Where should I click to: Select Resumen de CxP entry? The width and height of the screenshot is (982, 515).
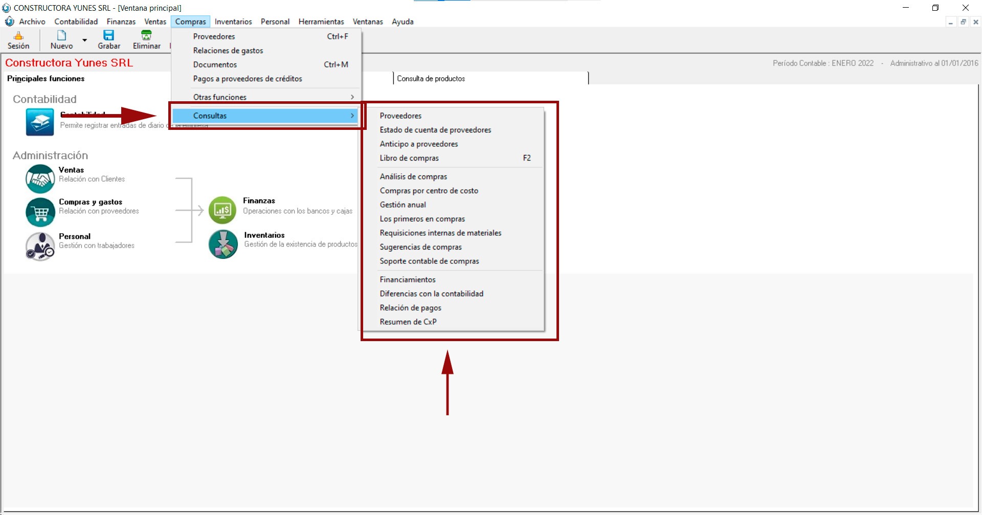tap(408, 322)
